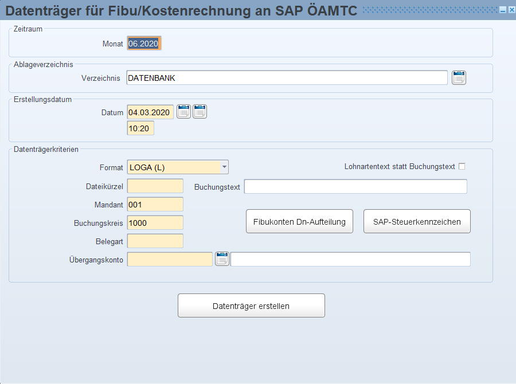Click the Monat label

coord(112,44)
